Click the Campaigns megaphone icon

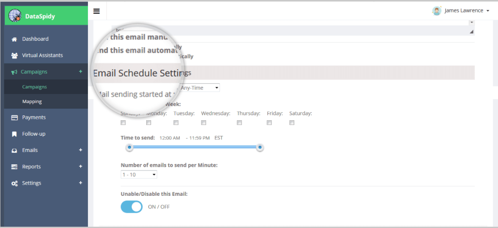[14, 72]
